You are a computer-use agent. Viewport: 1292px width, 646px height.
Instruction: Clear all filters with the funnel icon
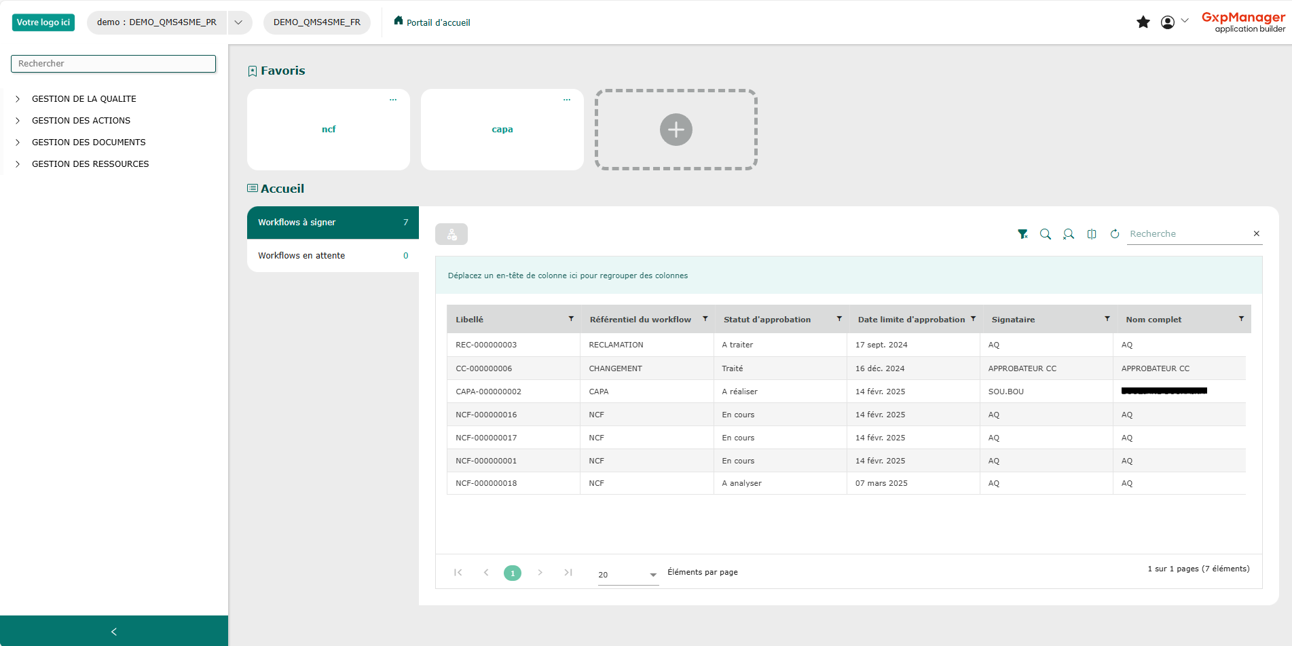(1022, 234)
